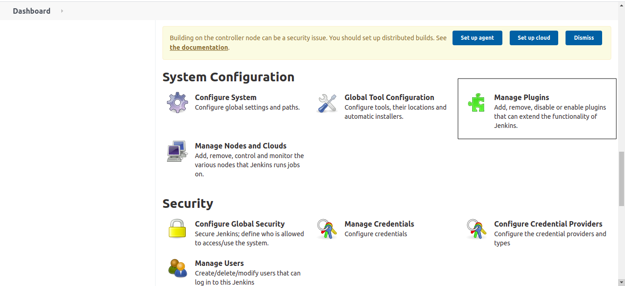Click the "Configure credentials" description text

tap(376, 234)
